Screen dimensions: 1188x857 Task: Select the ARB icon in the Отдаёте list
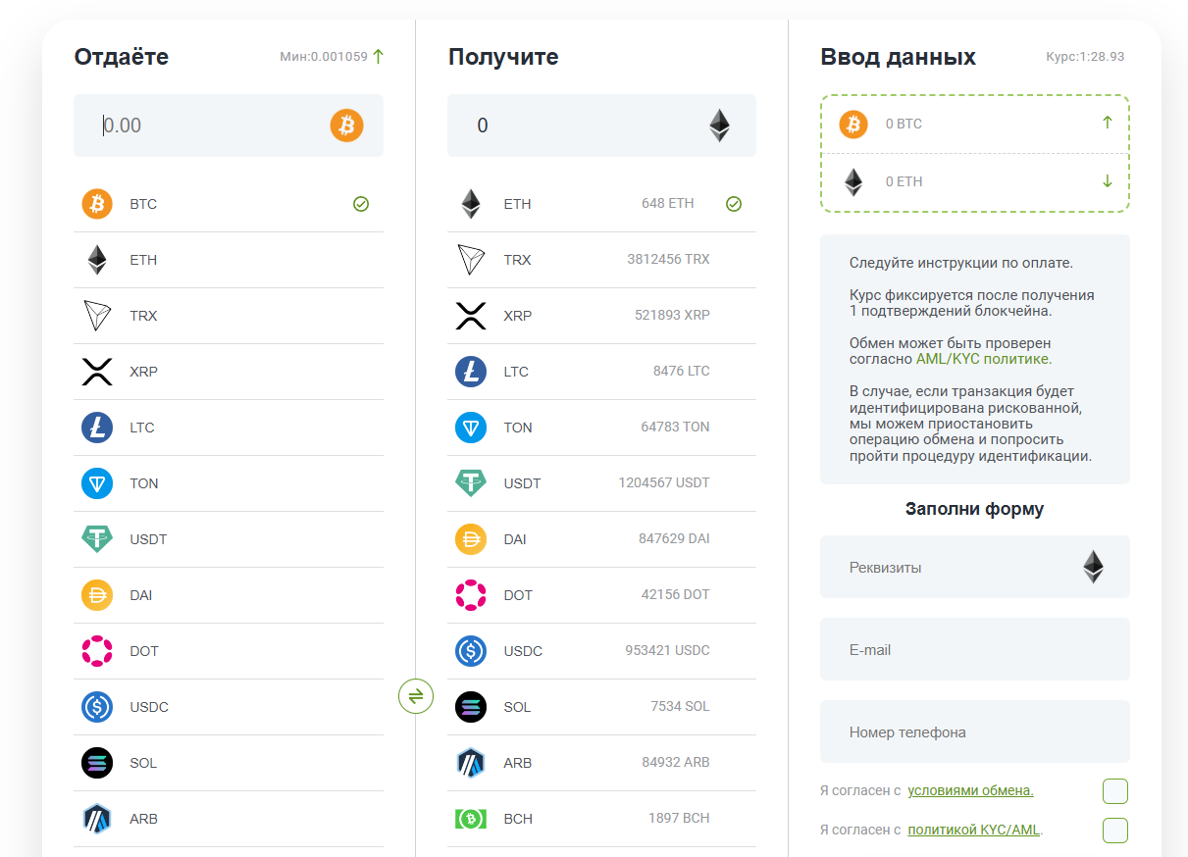point(97,819)
